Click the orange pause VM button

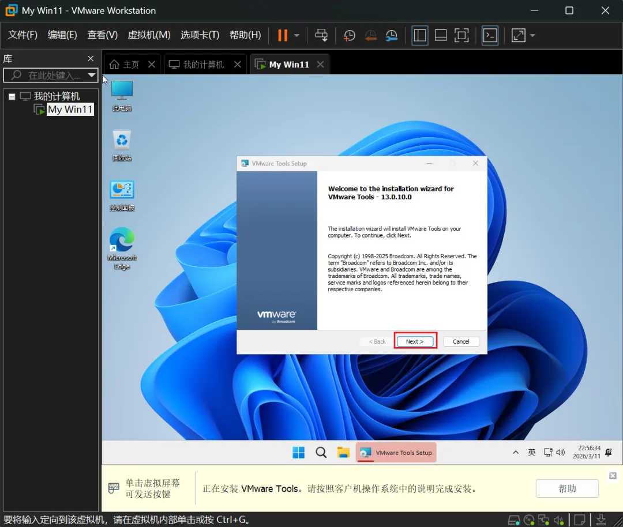[x=283, y=35]
